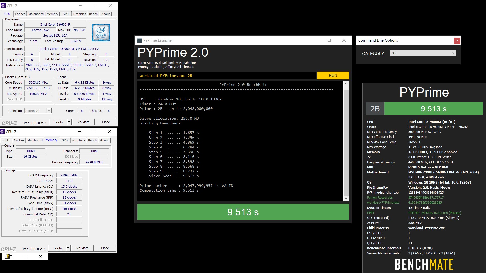Click the Python Resources line in BenchMate
This screenshot has height=273, width=486.
pyautogui.click(x=405, y=198)
